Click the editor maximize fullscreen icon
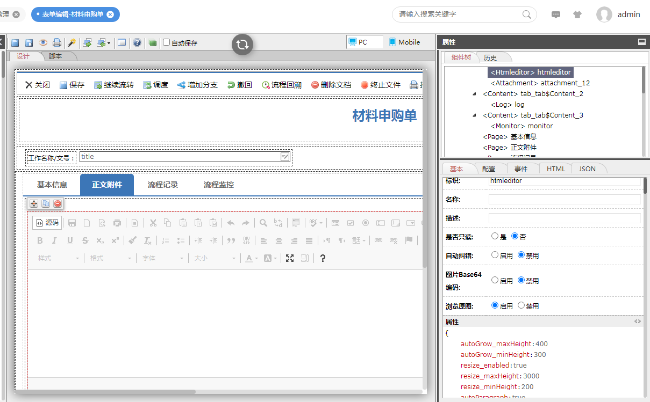The height and width of the screenshot is (402, 650). 290,258
